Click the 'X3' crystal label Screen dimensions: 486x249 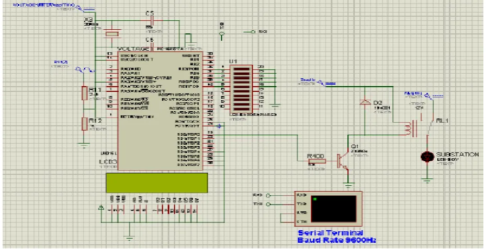point(88,19)
